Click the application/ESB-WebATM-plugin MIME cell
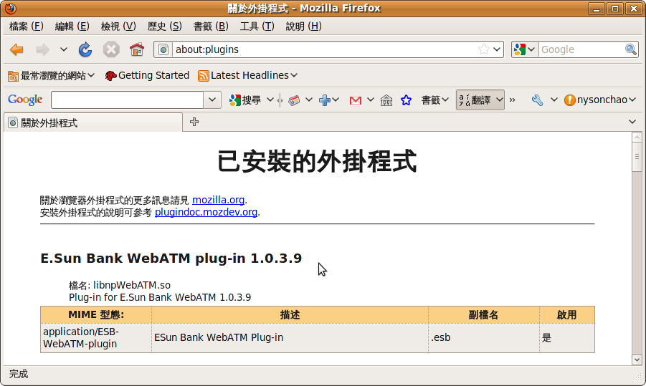The image size is (646, 386). click(96, 338)
